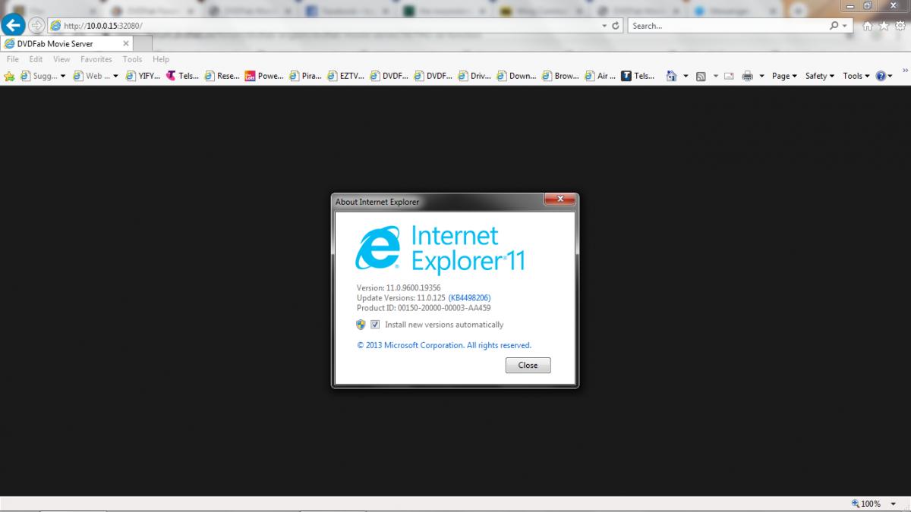Open the YIFY... favorite

(x=143, y=76)
